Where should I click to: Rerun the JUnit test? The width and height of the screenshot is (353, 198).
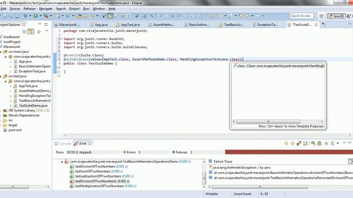(x=313, y=143)
